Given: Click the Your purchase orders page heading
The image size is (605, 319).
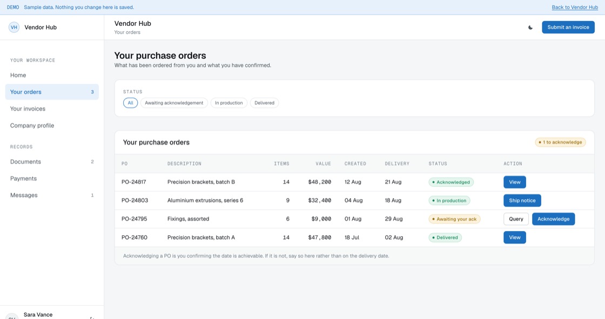Looking at the screenshot, I should (x=160, y=56).
